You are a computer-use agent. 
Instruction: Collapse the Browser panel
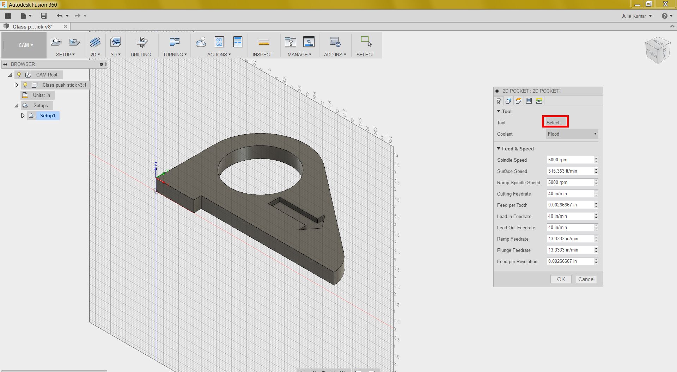5,64
